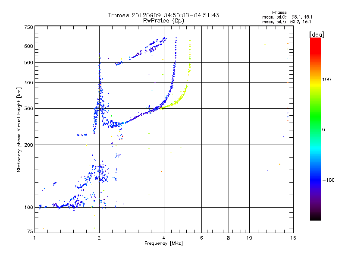Click the plot title "Tromsø 20120909 04:50:00-04:51:43"
The image size is (345, 259).
click(x=163, y=15)
